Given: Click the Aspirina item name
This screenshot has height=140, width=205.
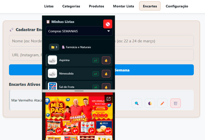Looking at the screenshot, I should point(64,60).
